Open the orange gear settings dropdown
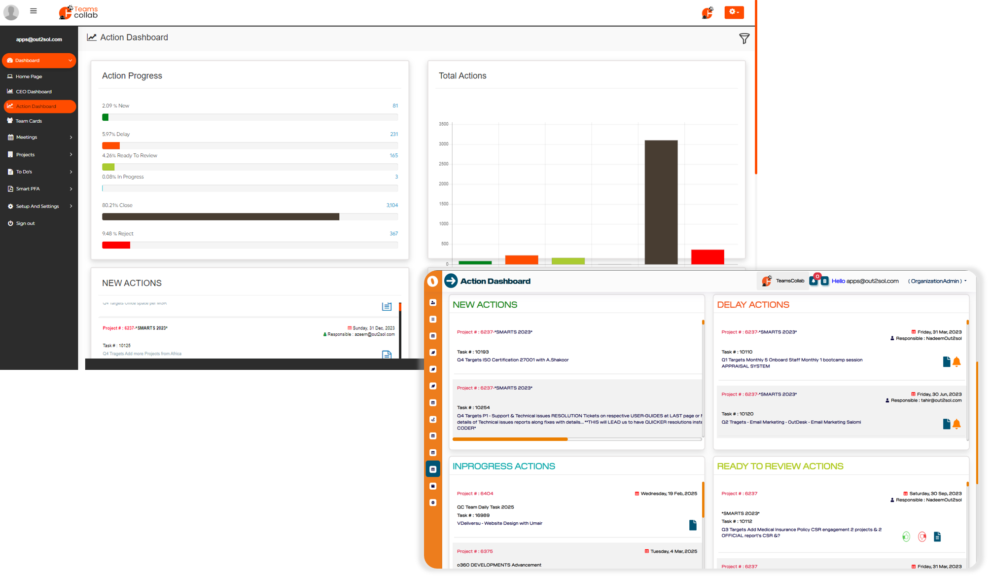This screenshot has width=989, height=577. 734,12
